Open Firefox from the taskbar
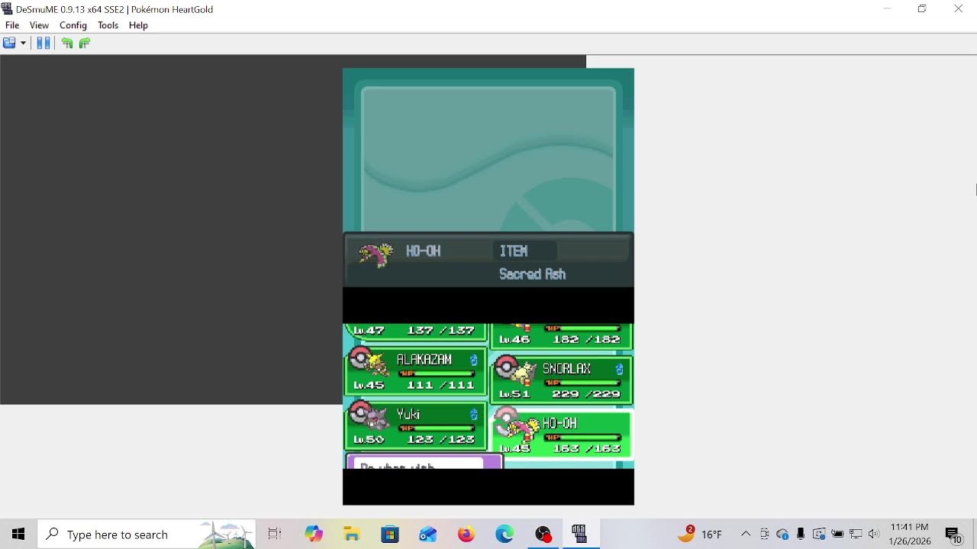Image resolution: width=977 pixels, height=549 pixels. [466, 535]
